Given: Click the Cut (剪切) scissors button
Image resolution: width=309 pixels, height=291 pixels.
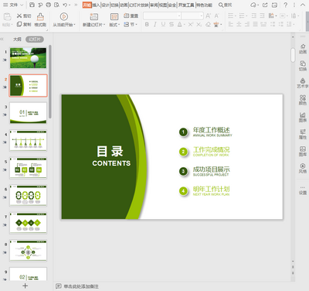Looking at the screenshot, I should pos(24,16).
